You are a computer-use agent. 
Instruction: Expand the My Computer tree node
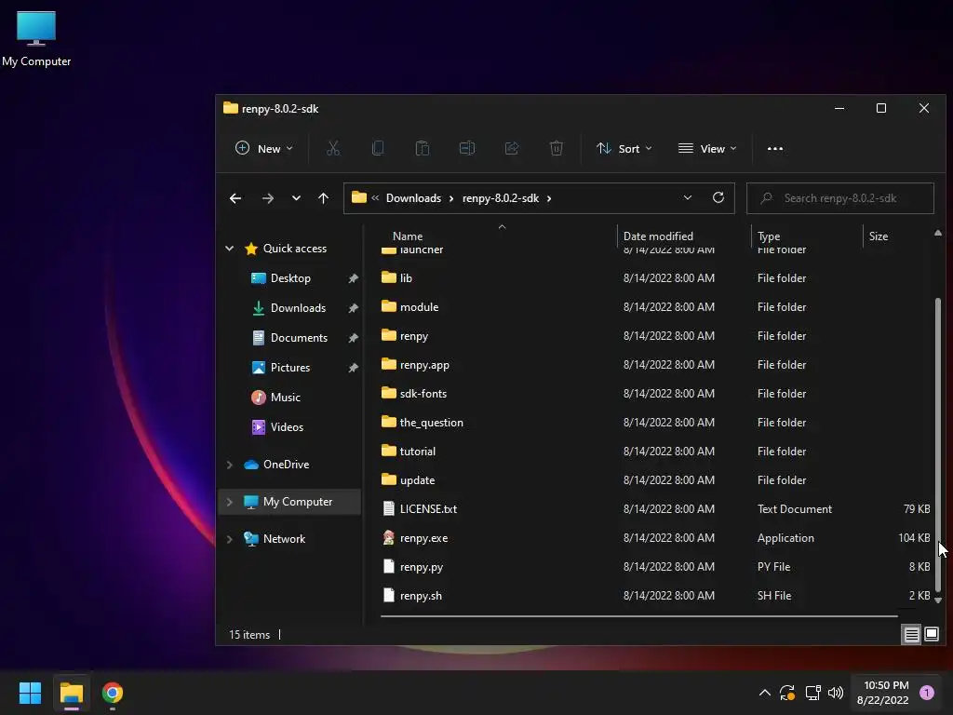230,502
